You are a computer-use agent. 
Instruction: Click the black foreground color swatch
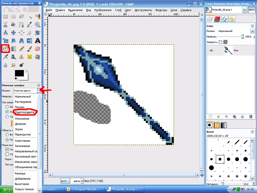[x=19, y=73]
